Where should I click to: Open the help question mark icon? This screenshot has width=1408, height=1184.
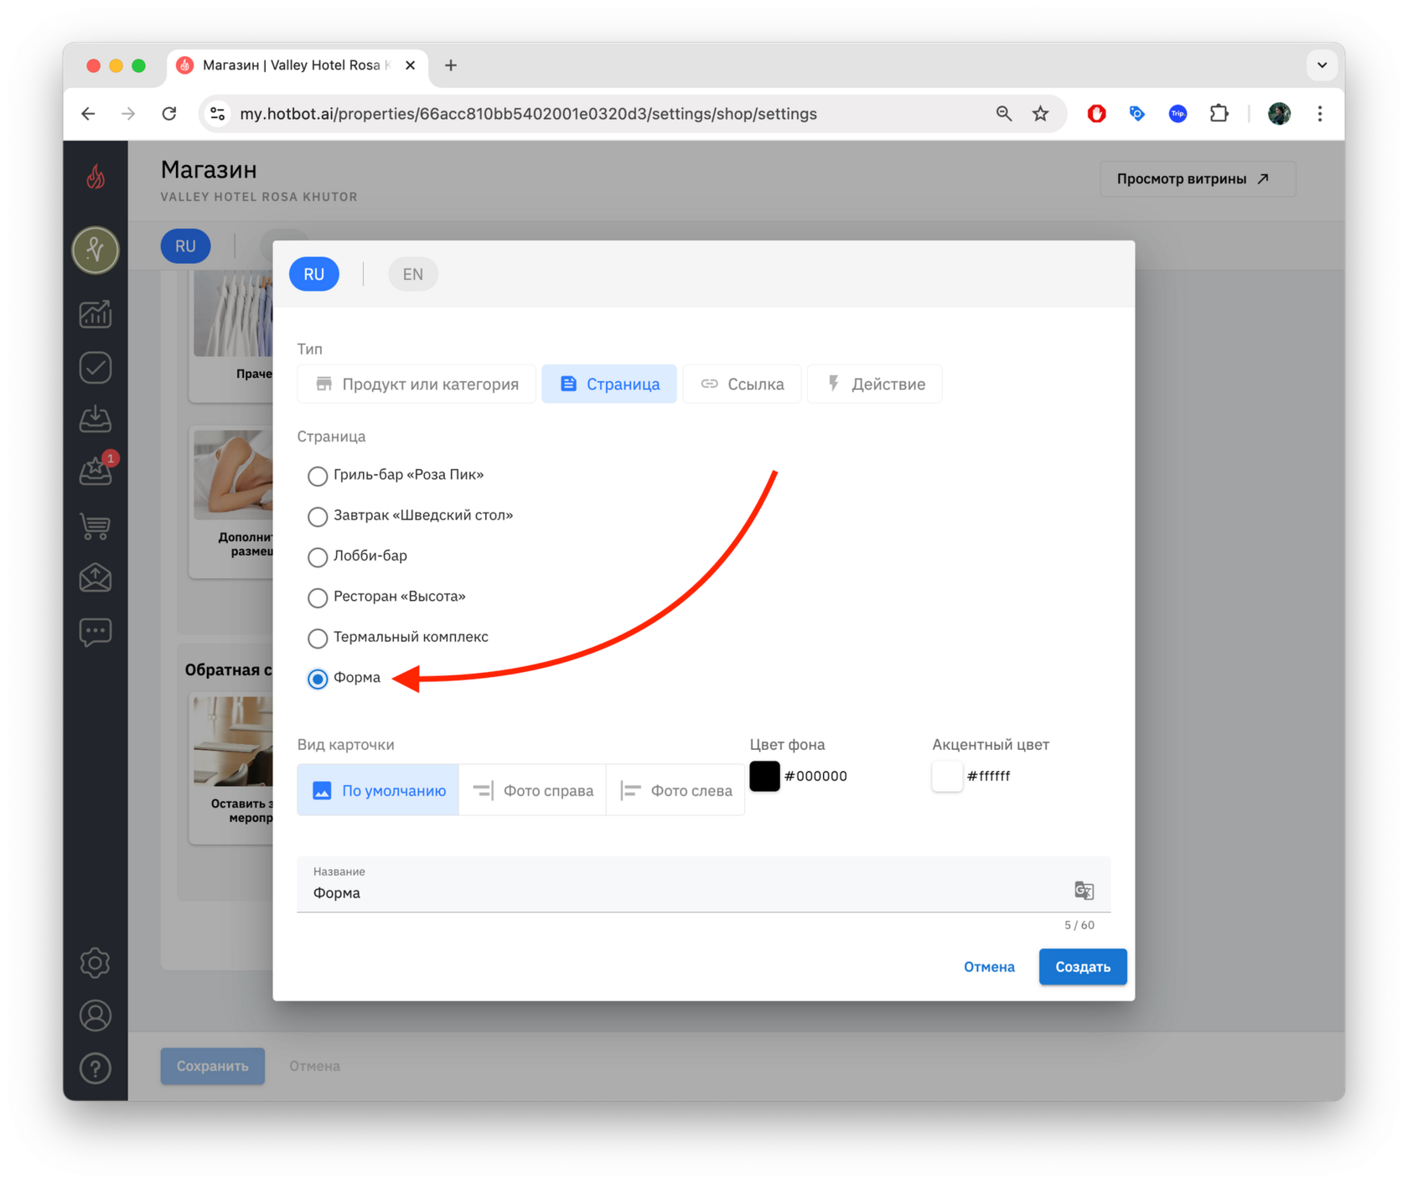pyautogui.click(x=96, y=1068)
